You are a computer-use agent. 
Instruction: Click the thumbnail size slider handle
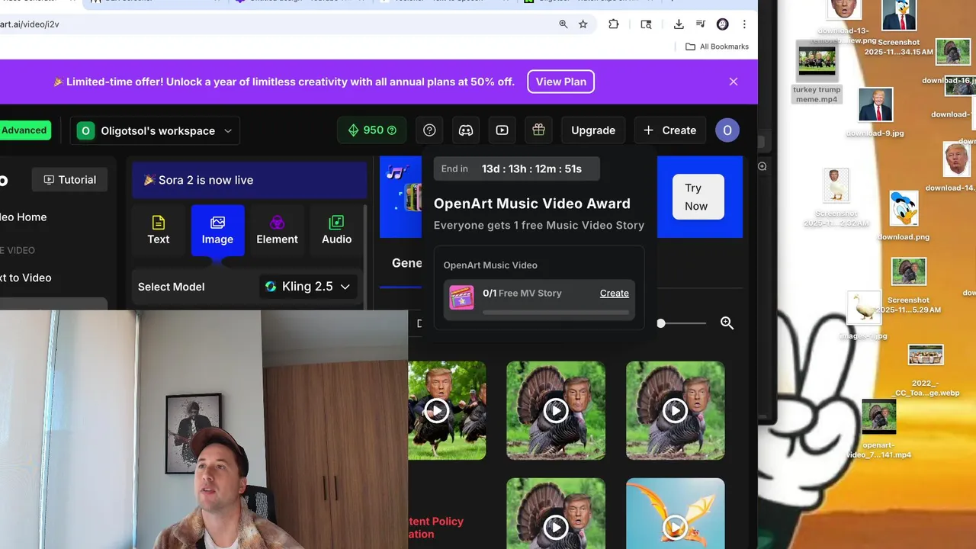click(661, 323)
